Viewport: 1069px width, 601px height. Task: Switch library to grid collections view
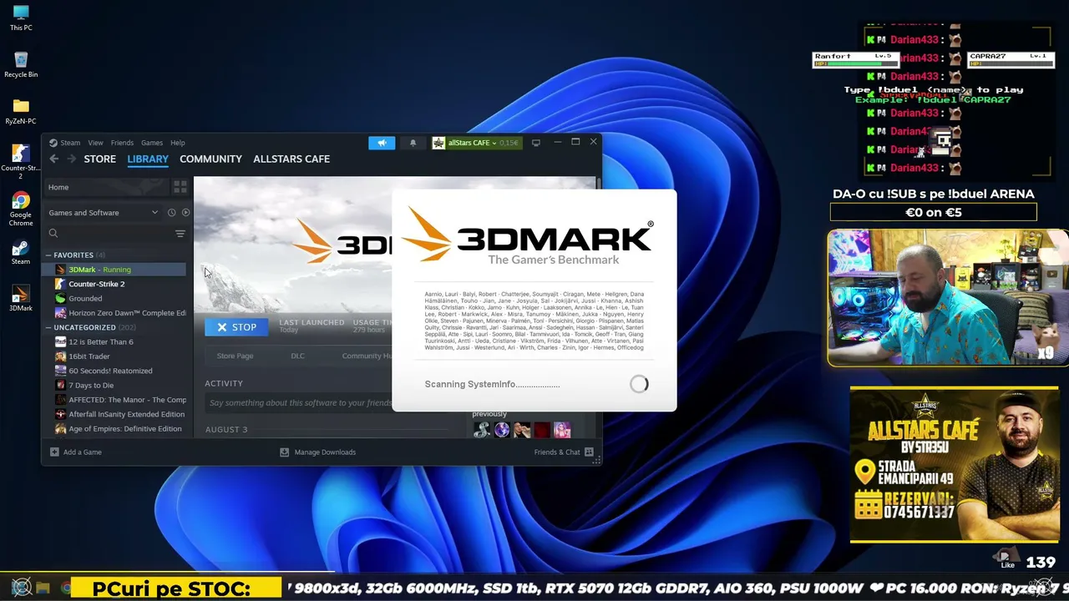(x=180, y=187)
